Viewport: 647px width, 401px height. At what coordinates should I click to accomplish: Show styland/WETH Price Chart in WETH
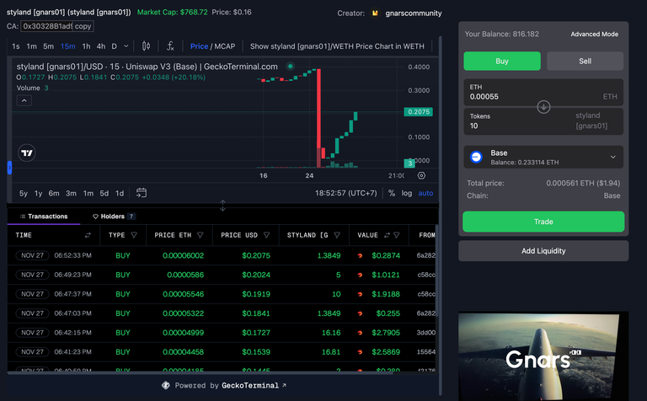tap(337, 46)
